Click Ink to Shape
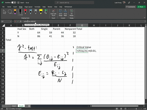Screen dimensions: 147x110 pos(60,13)
